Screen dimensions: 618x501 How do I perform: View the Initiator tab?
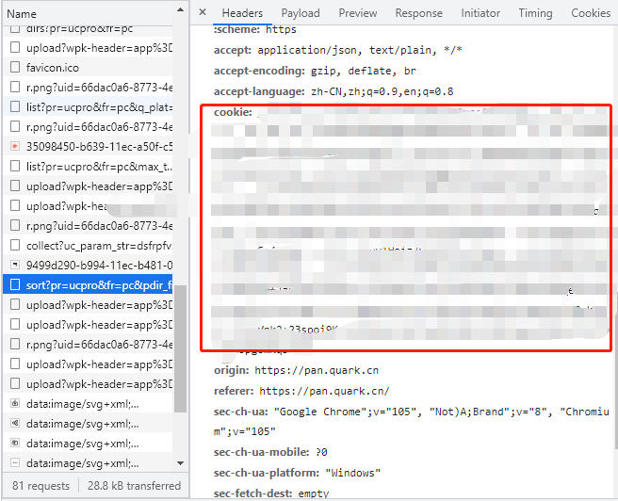click(x=480, y=13)
